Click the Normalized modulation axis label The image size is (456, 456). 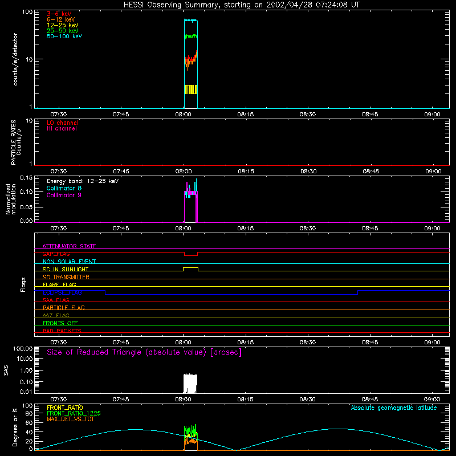pos(10,199)
